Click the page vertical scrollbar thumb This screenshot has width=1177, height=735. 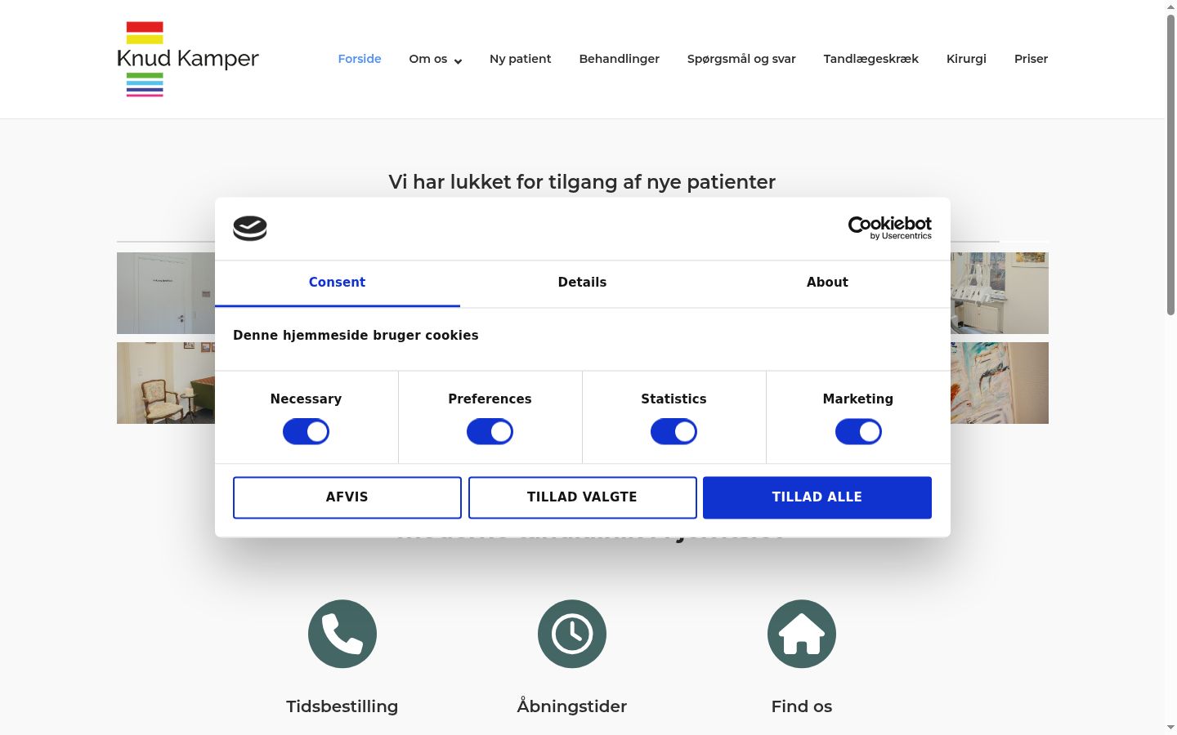click(1170, 165)
